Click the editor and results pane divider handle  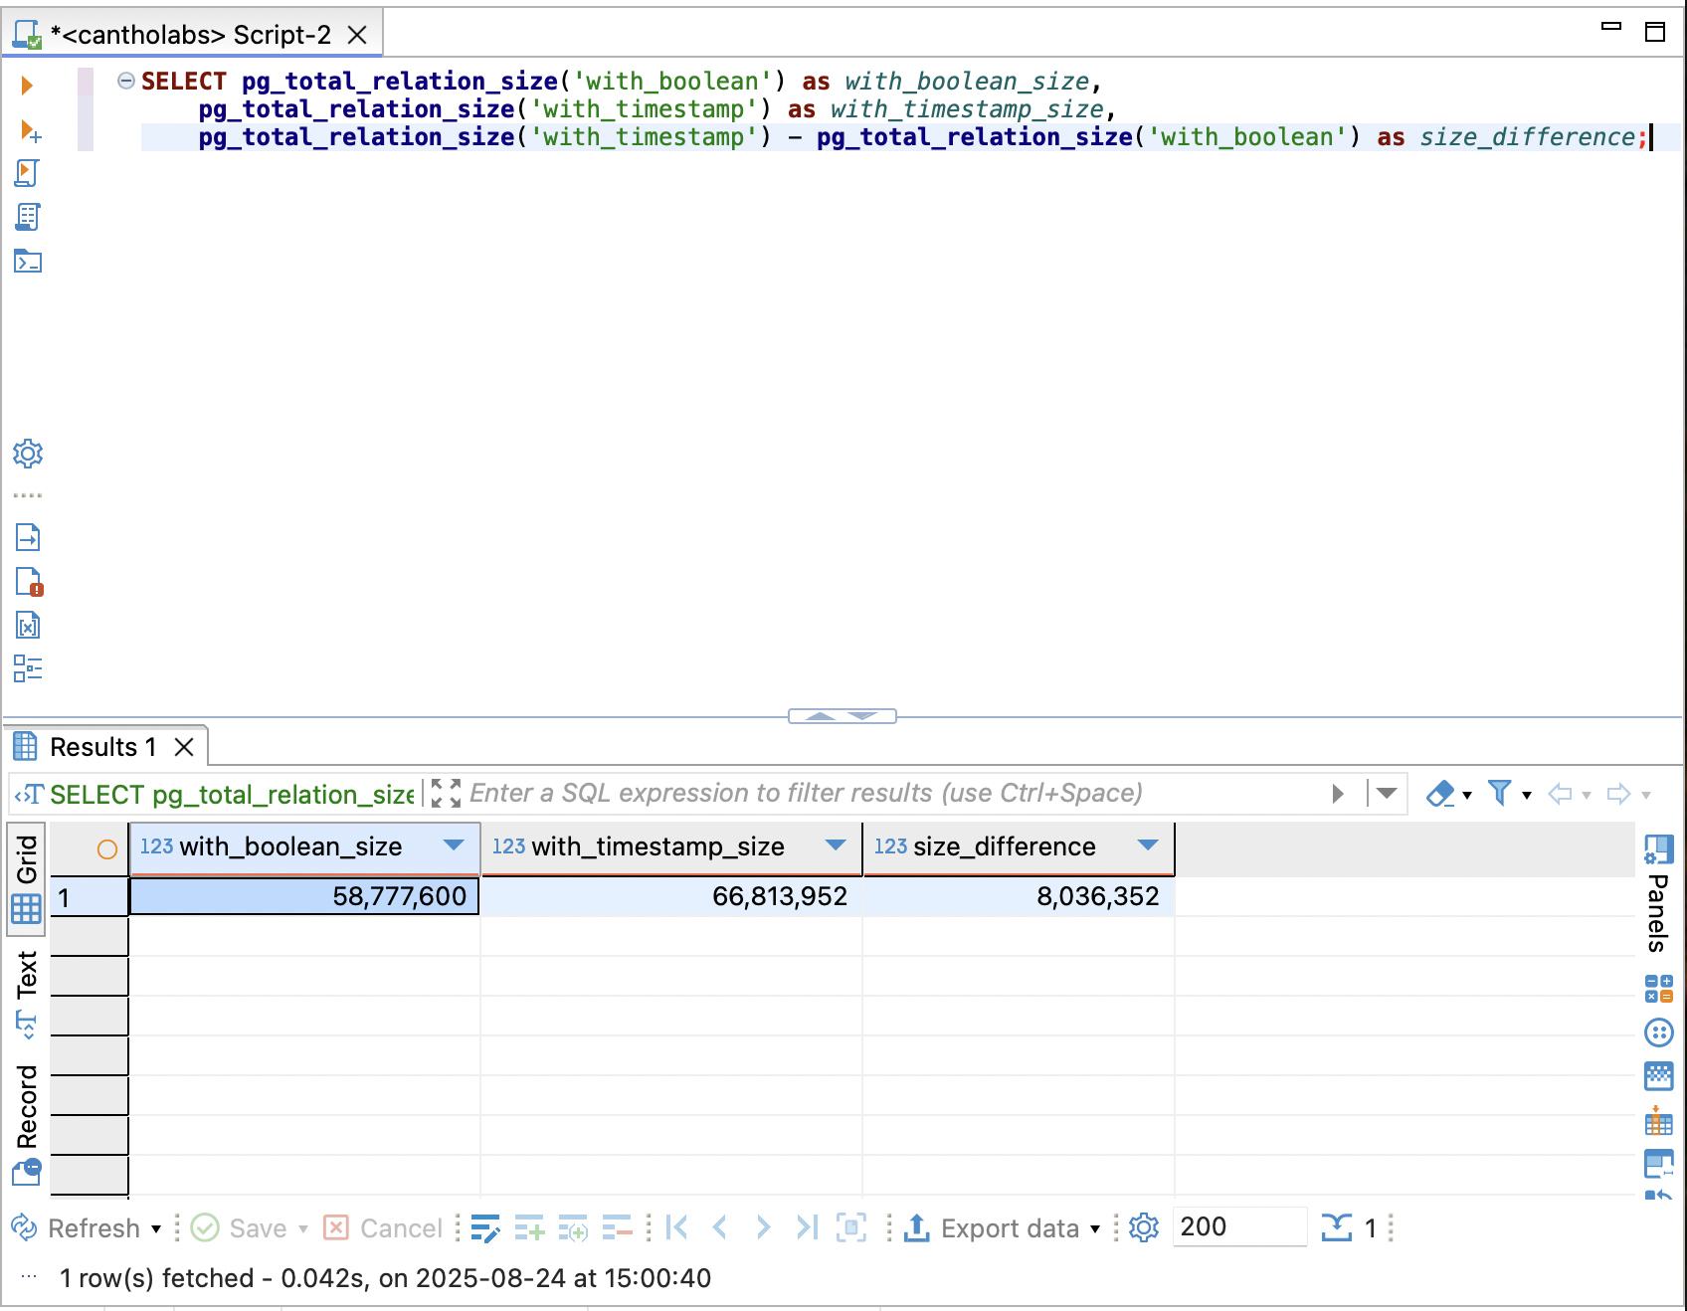(842, 716)
